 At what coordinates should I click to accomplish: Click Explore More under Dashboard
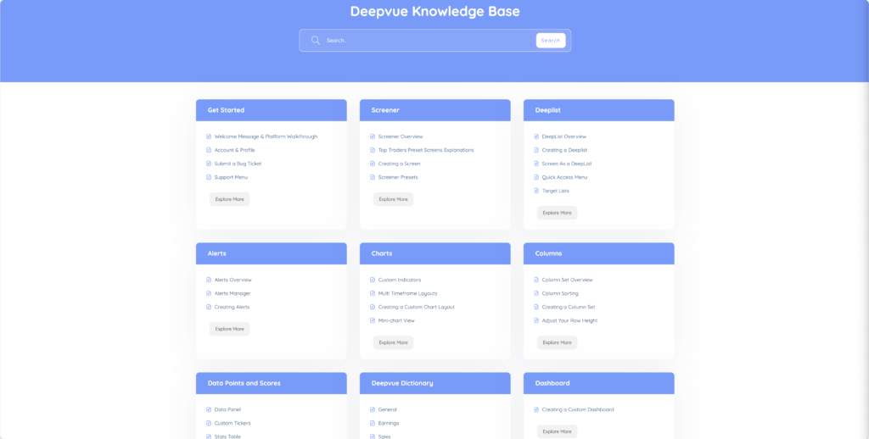click(557, 432)
